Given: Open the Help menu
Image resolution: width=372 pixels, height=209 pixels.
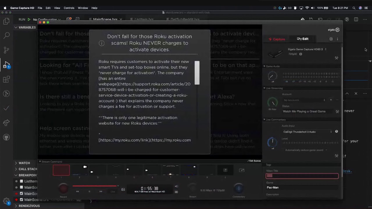Looking at the screenshot, I should coord(94,8).
